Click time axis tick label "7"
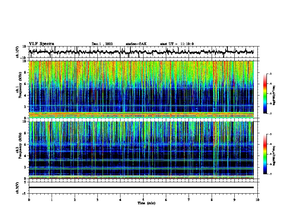 point(189,200)
